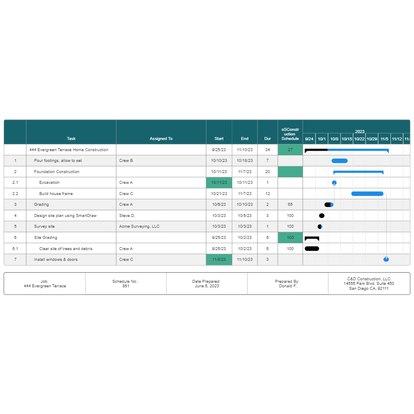The height and width of the screenshot is (414, 414).
Task: Click the 10/29 week header in timeline
Action: (x=372, y=139)
